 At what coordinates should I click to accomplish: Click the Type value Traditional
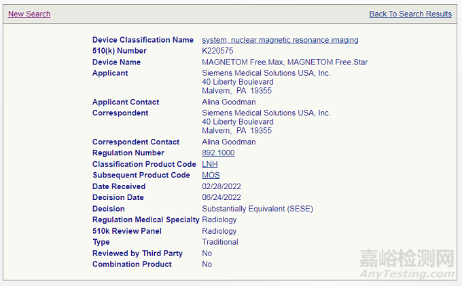220,242
